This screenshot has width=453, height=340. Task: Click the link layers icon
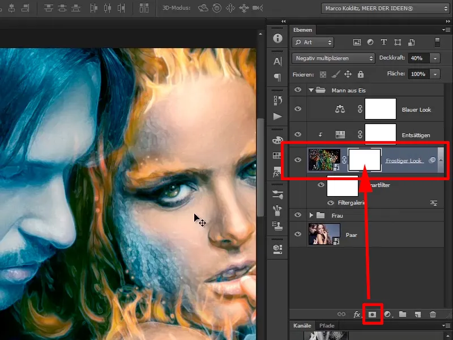pyautogui.click(x=341, y=314)
